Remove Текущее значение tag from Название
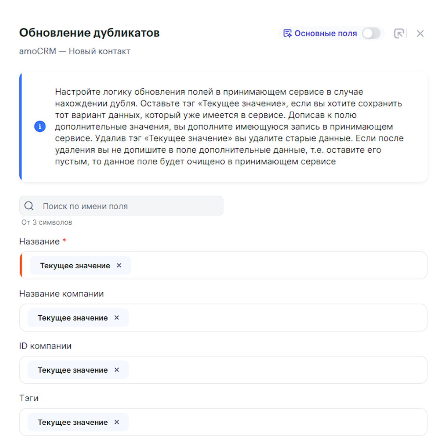Screen dimensions: 443x445 119,266
